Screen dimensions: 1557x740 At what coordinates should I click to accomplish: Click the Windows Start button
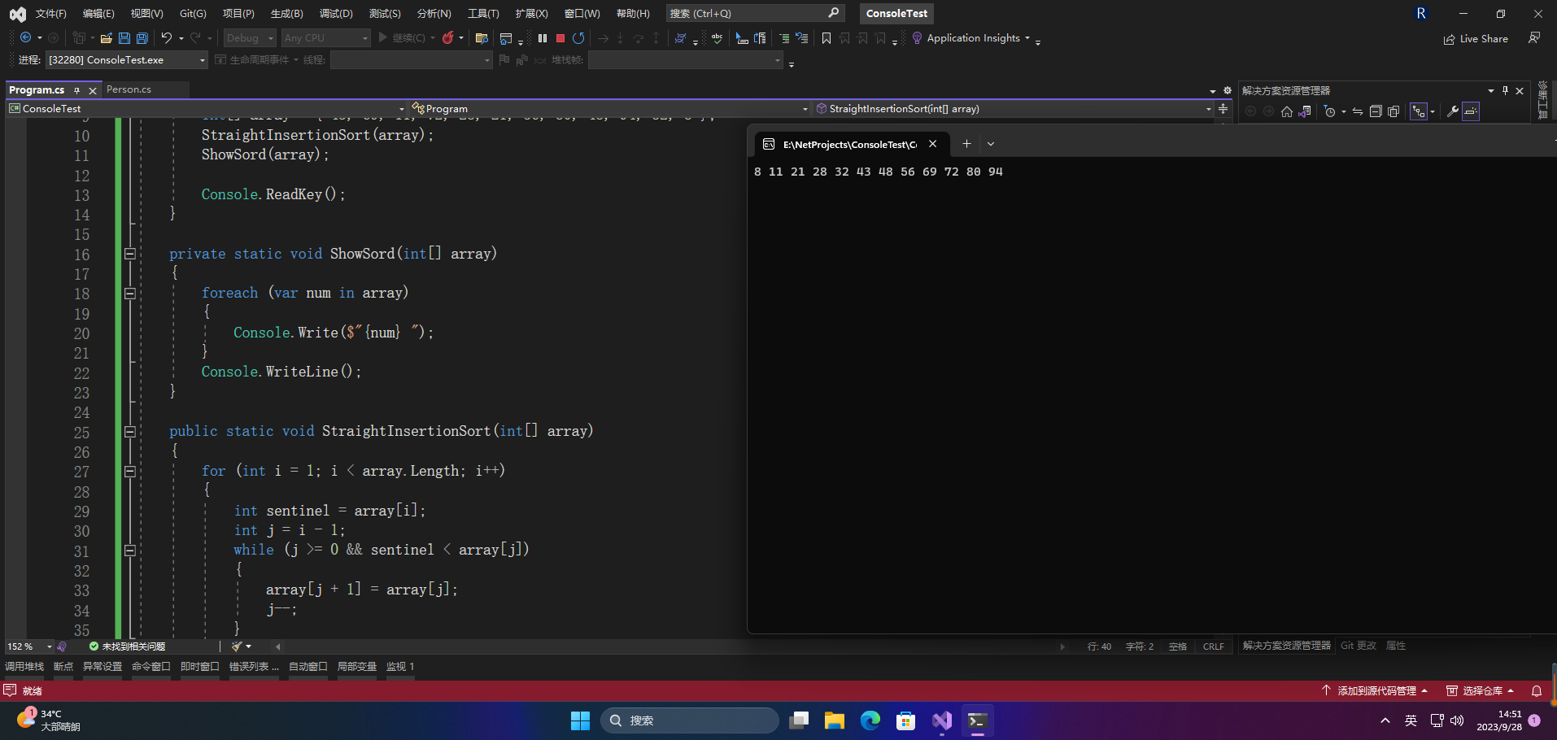click(x=580, y=720)
